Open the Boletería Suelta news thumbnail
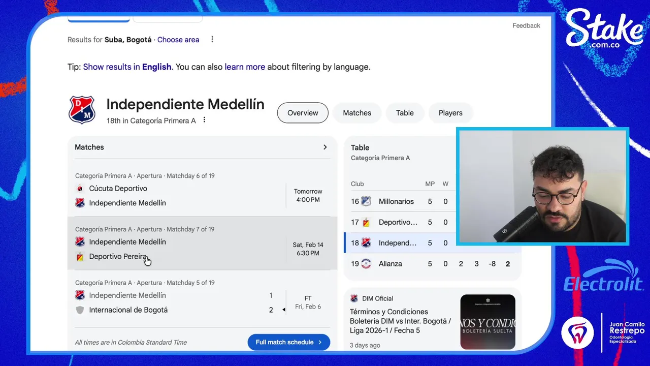The width and height of the screenshot is (650, 366). [487, 322]
